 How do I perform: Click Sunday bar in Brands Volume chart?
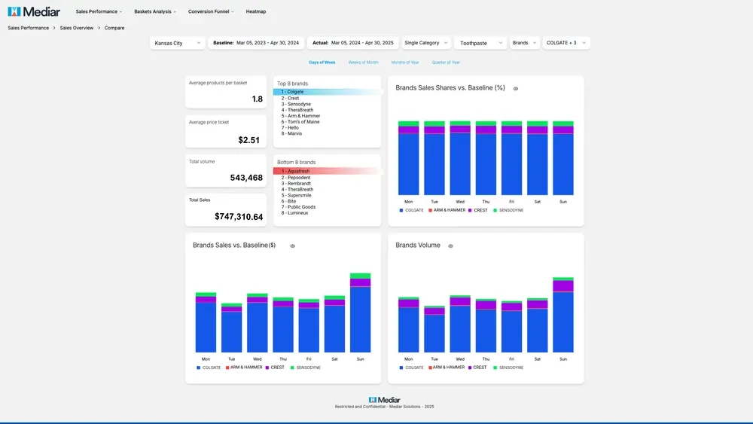[562, 315]
